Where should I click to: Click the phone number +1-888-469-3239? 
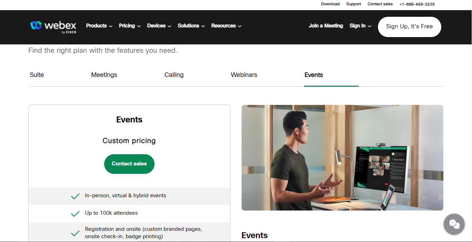pos(417,5)
